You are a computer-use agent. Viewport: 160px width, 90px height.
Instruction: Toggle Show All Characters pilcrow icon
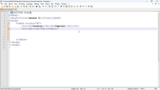(x=58, y=6)
